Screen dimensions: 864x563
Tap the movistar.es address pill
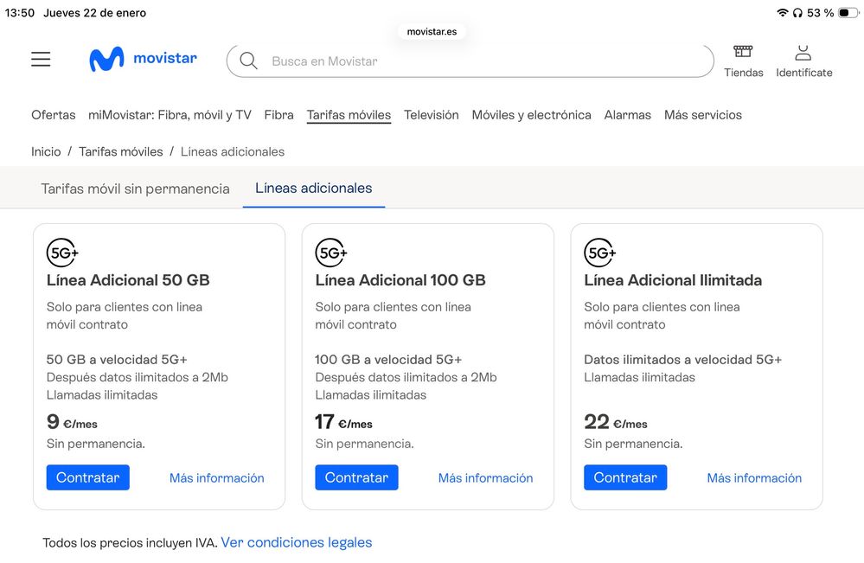[x=432, y=31]
